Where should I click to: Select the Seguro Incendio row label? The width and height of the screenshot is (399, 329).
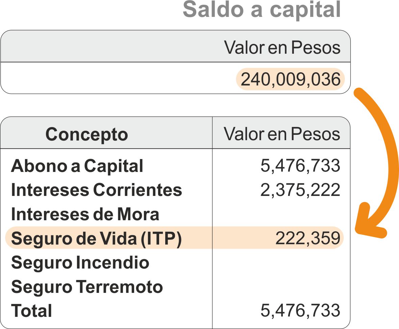pos(80,263)
